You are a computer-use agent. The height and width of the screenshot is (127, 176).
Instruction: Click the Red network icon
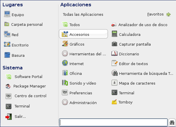[x=7, y=34]
